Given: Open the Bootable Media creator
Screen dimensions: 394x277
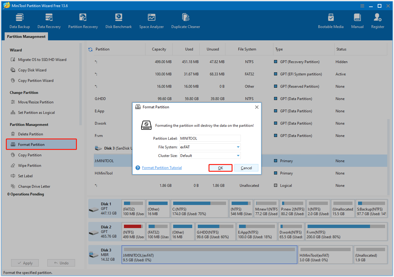Looking at the screenshot, I should coord(331,20).
